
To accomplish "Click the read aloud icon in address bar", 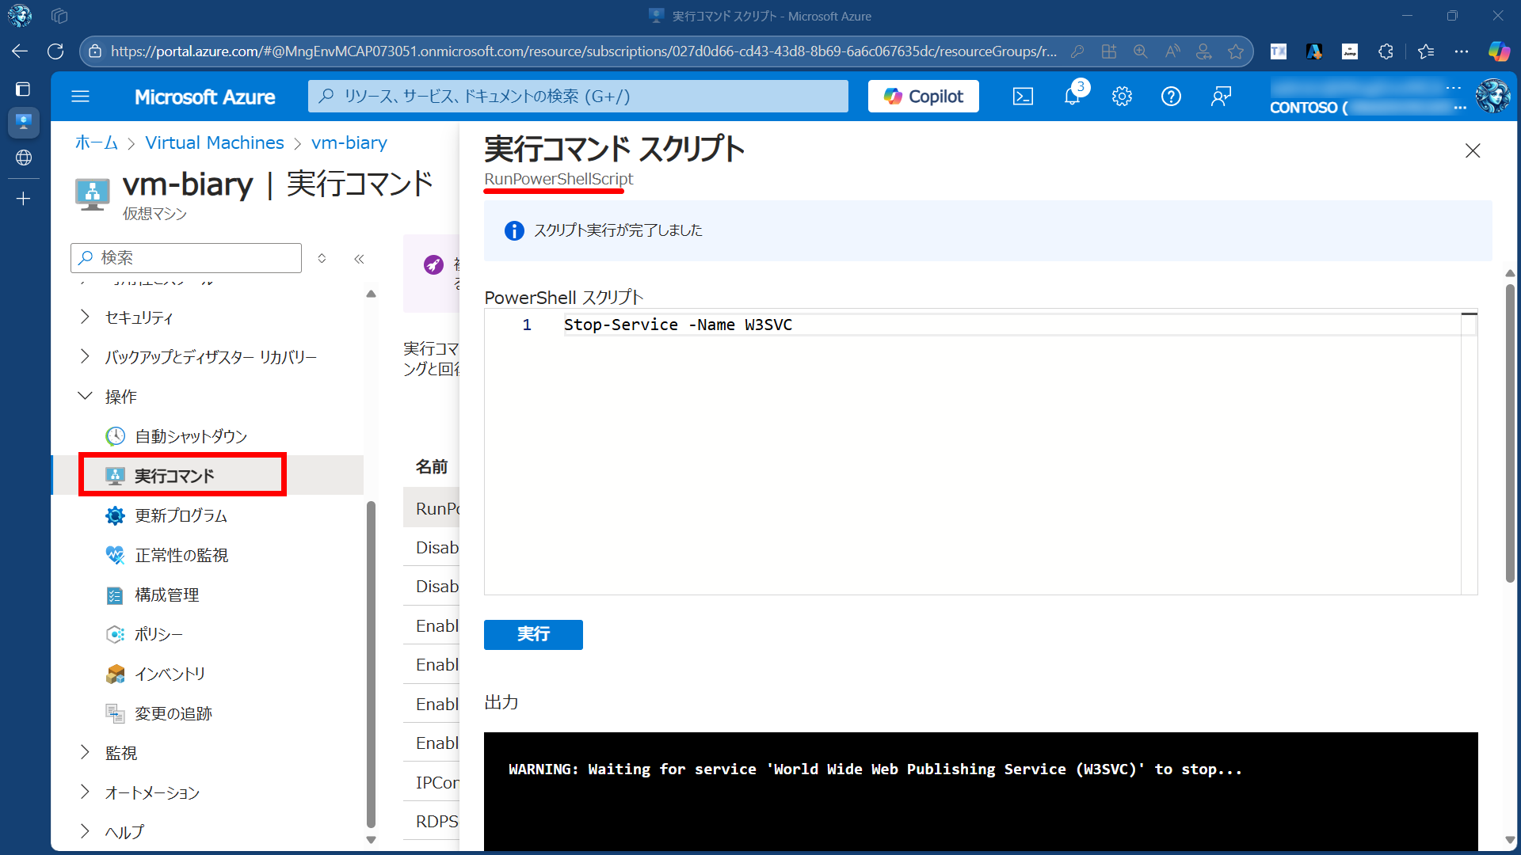I will click(x=1172, y=51).
